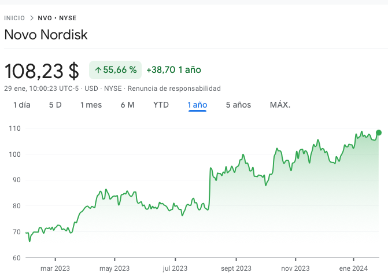Viewport: 388px width, 280px height.
Task: Click the jul 2023 x-axis label
Action: 175,268
